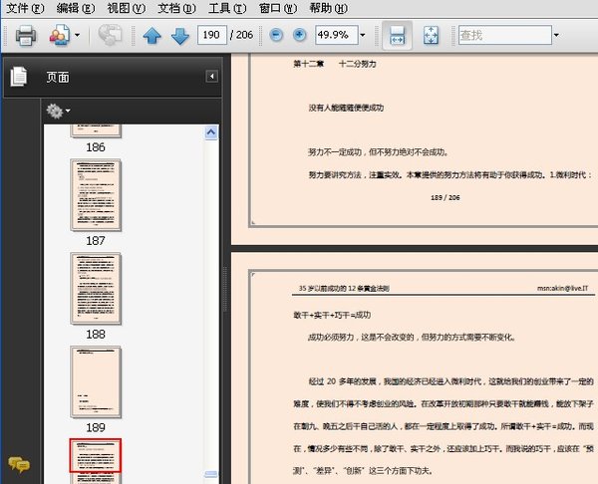Click page label 187 under thumbnail
Screen dimensions: 598x484
(96, 241)
